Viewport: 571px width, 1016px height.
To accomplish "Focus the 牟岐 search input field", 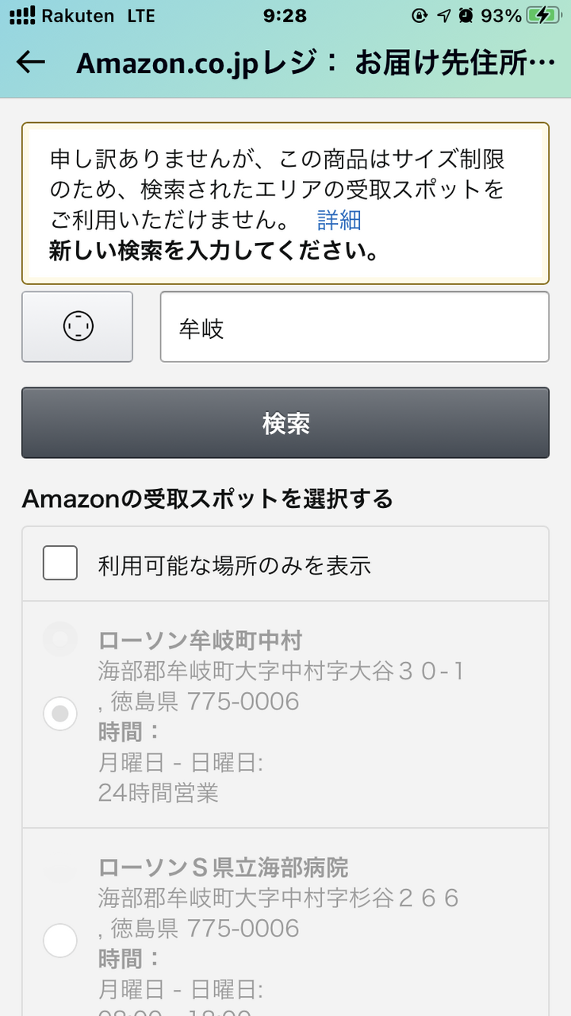I will click(x=354, y=326).
